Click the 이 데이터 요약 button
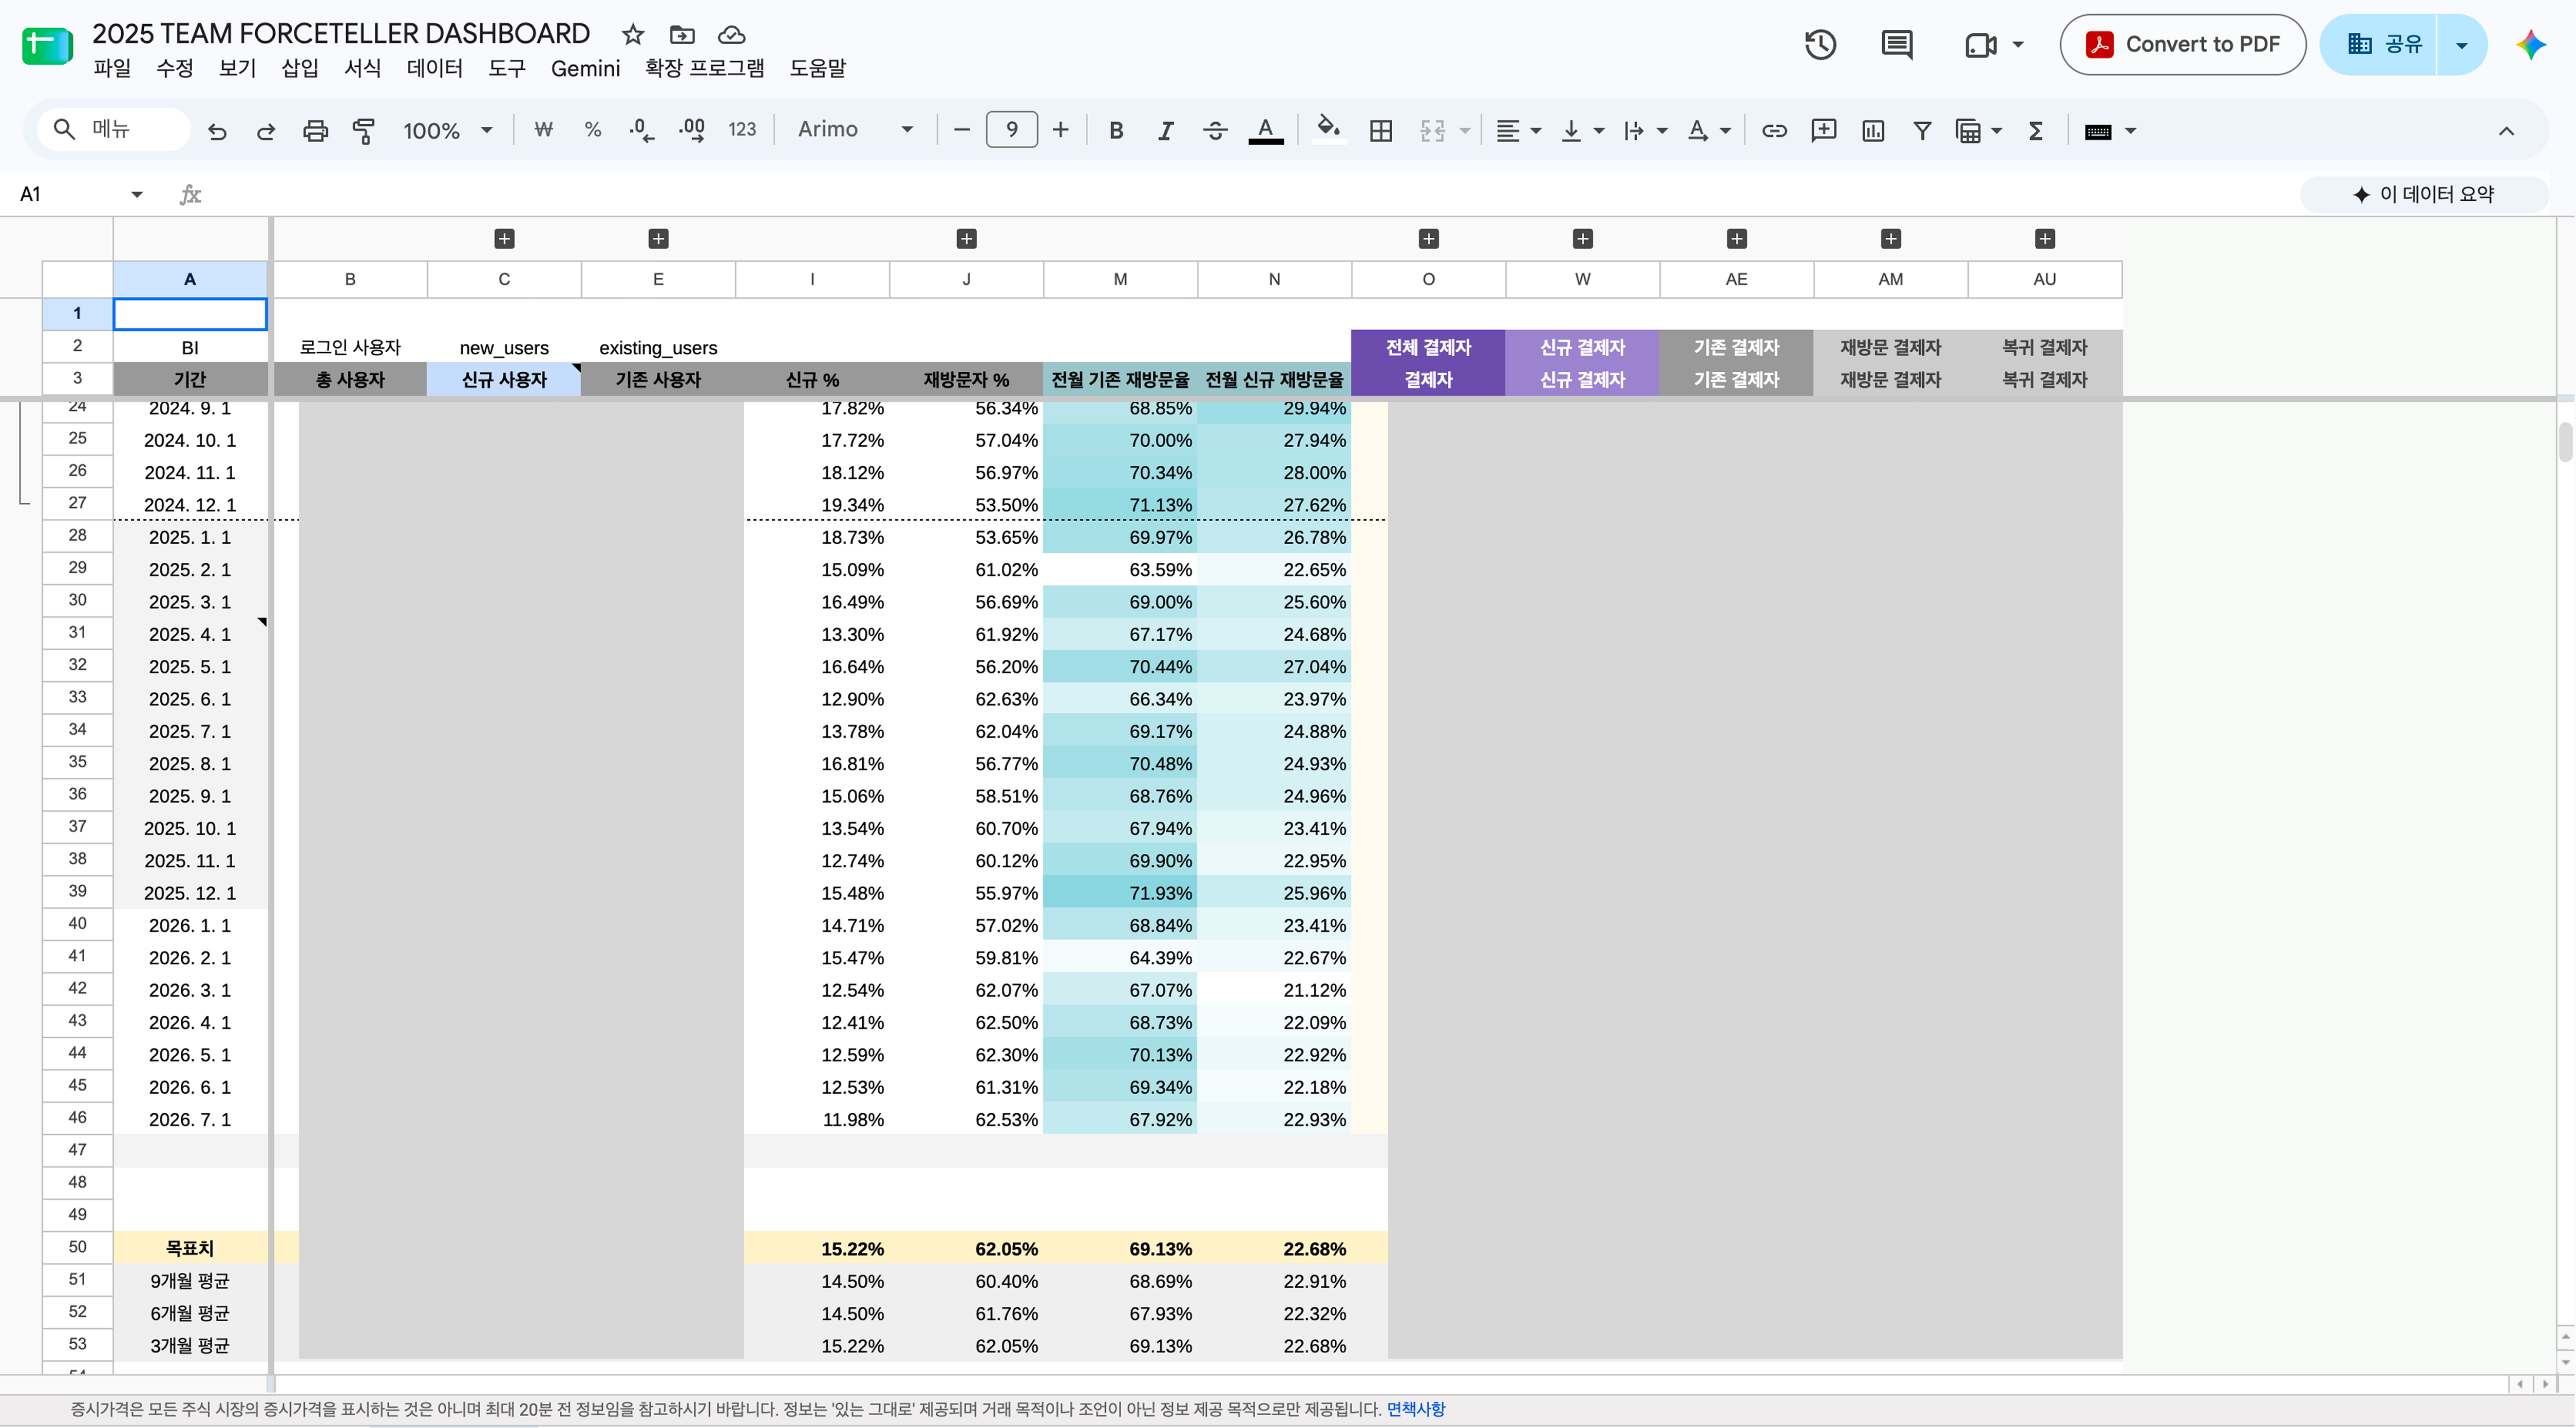The height and width of the screenshot is (1428, 2576). (x=2424, y=194)
